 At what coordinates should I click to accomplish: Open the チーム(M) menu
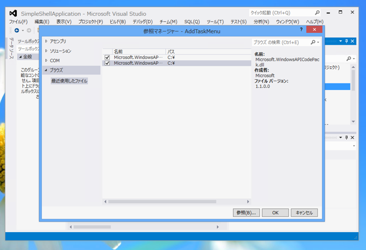tap(168, 22)
